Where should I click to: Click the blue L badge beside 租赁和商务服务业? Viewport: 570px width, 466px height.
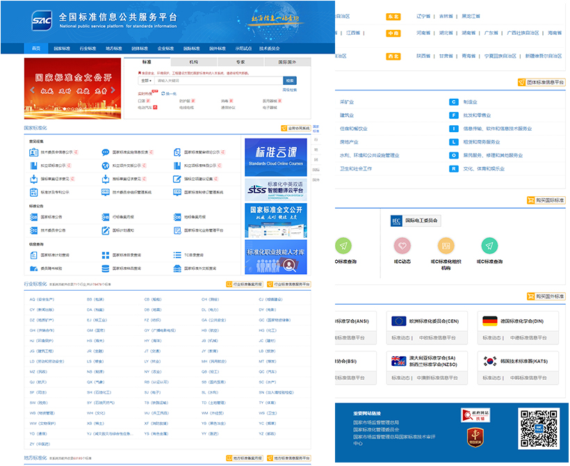pyautogui.click(x=453, y=143)
